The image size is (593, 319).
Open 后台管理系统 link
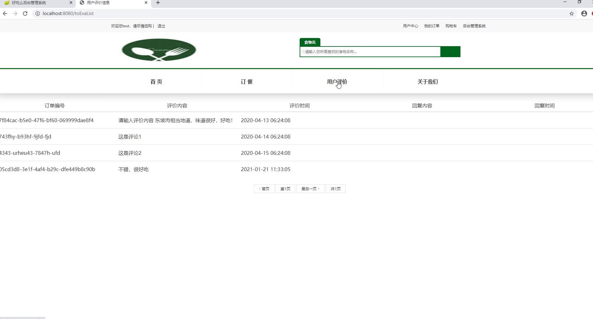[x=474, y=26]
